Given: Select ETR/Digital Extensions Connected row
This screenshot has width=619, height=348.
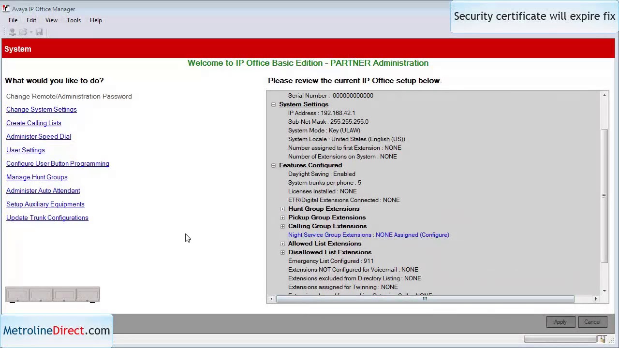Looking at the screenshot, I should 344,200.
